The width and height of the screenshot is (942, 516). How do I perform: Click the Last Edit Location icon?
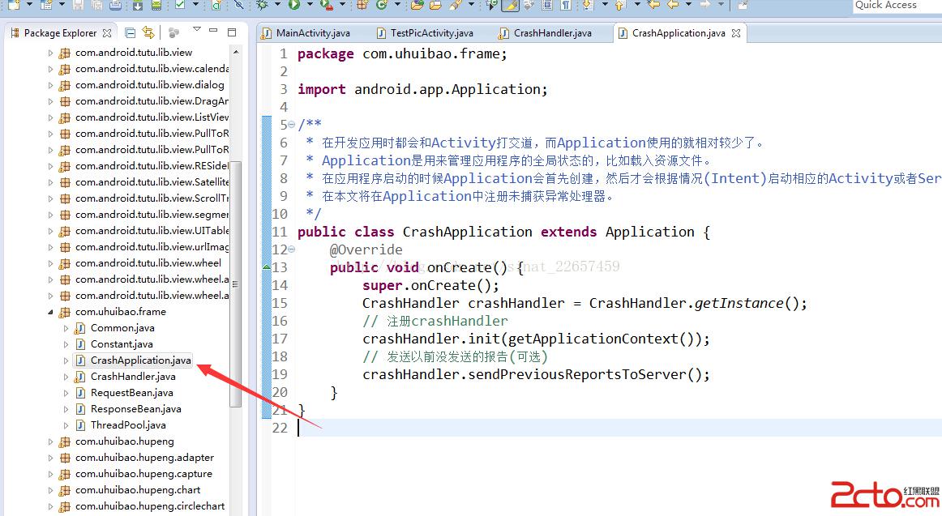(653, 5)
